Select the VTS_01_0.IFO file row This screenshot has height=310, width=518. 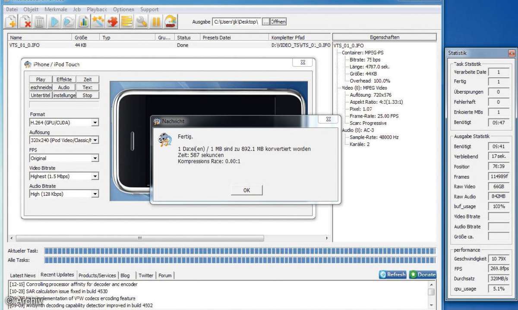pos(170,45)
